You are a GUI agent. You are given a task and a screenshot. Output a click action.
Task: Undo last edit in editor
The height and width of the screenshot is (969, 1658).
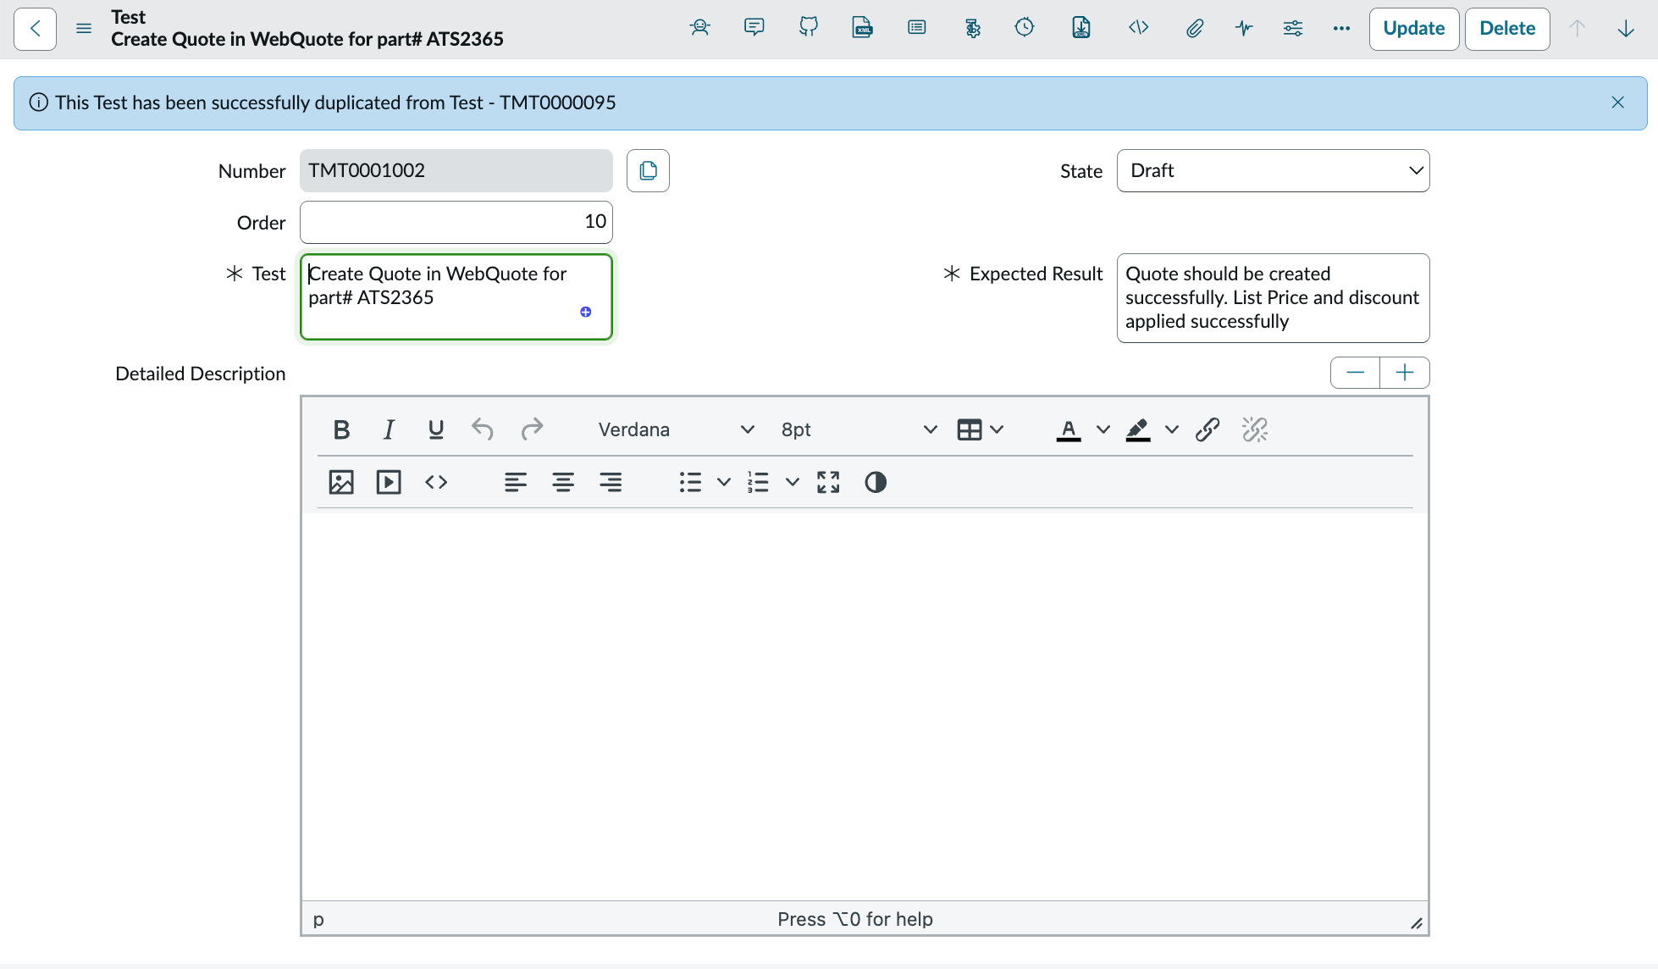483,429
